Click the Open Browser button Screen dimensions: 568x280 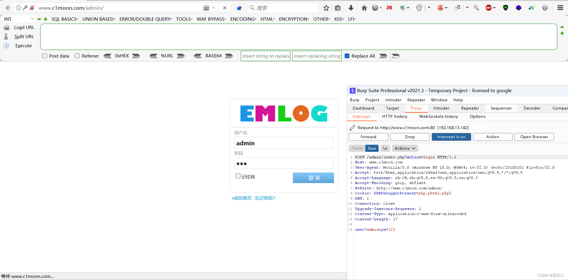[534, 137]
